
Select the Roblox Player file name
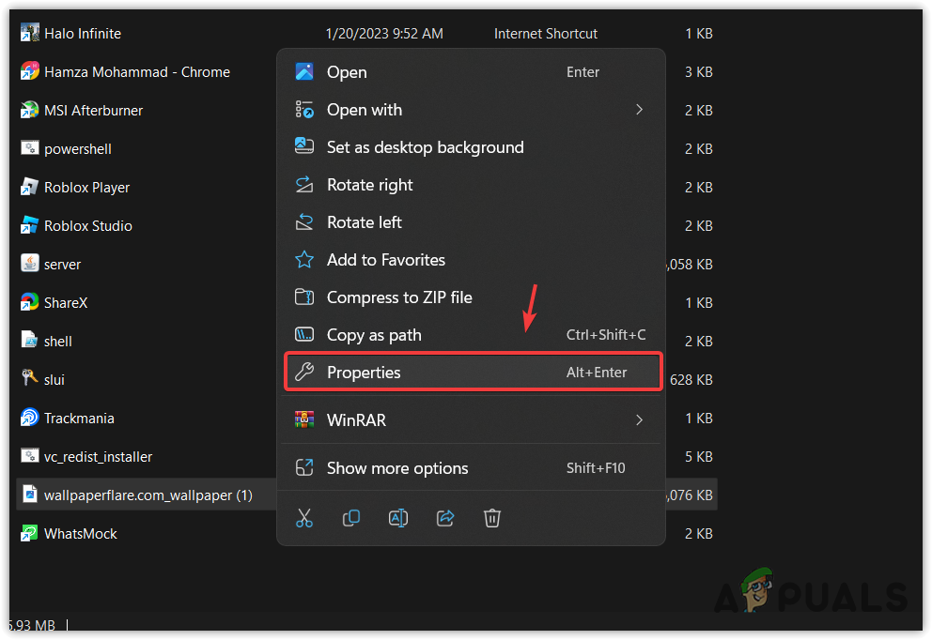pos(86,188)
